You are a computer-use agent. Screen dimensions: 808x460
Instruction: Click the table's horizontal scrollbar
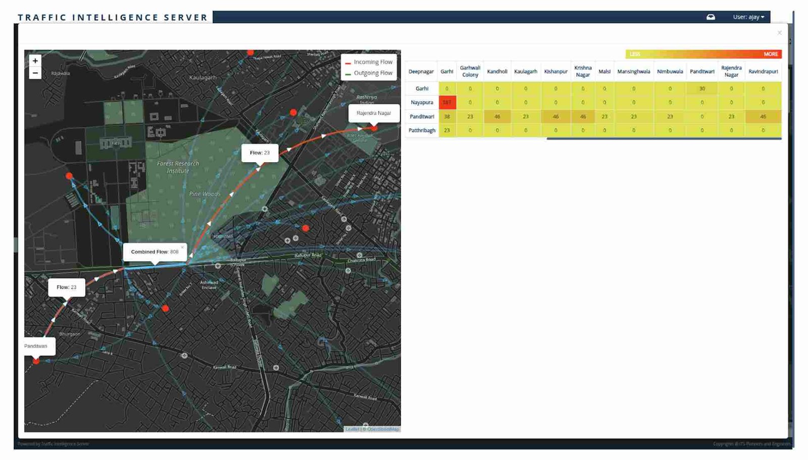(664, 139)
